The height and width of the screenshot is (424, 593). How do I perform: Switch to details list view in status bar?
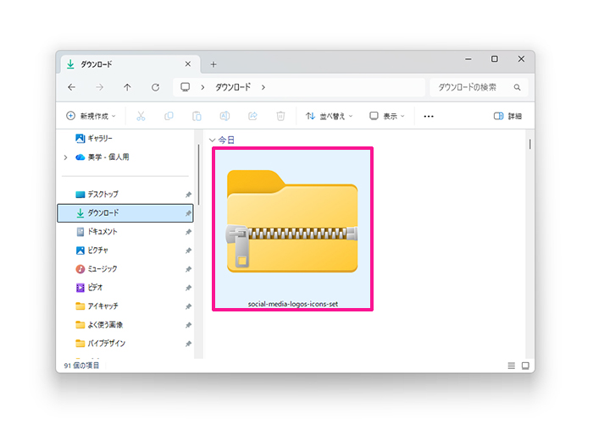coord(512,366)
